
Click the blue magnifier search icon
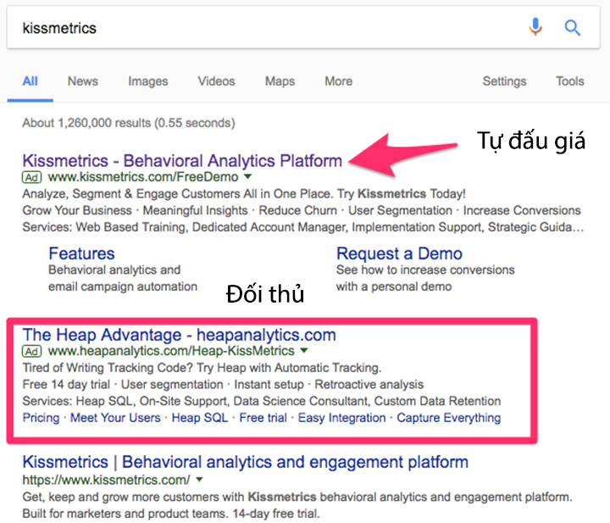point(572,28)
